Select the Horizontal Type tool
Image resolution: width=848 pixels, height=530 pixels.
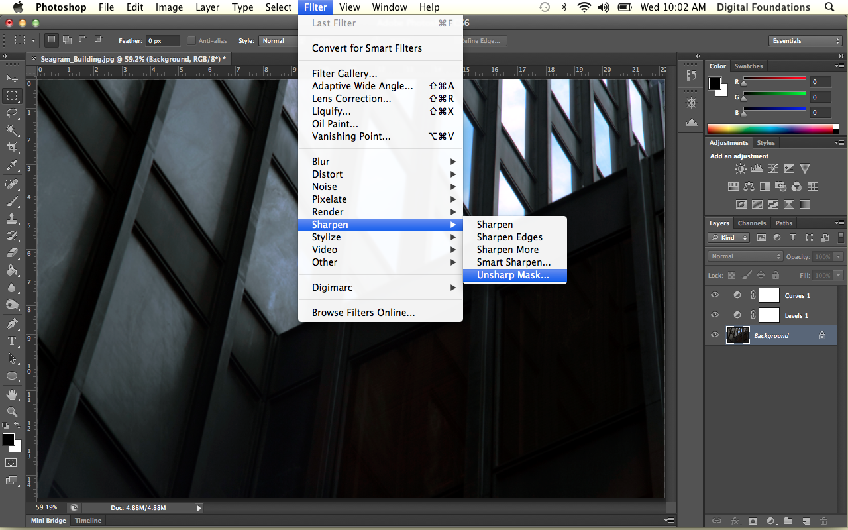click(12, 341)
